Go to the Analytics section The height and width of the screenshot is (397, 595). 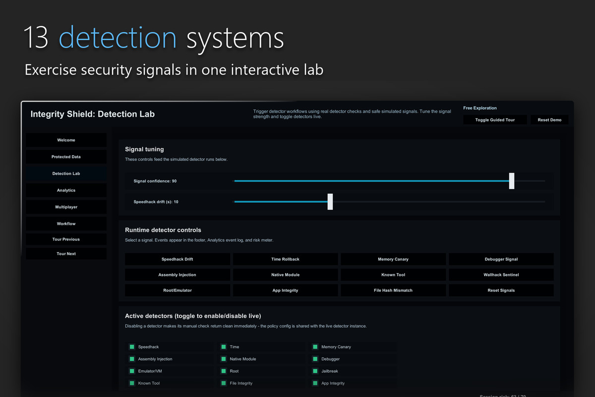click(x=66, y=190)
